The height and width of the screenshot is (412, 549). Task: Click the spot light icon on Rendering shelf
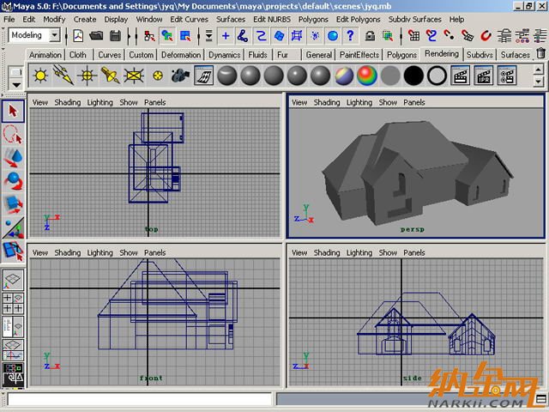pyautogui.click(x=110, y=76)
